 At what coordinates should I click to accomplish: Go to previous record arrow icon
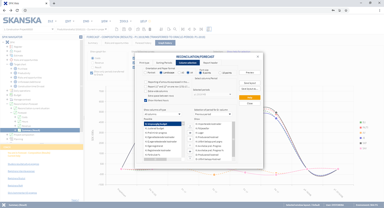tap(189, 29)
